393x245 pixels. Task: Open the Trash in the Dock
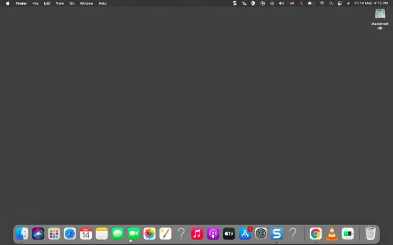point(370,234)
